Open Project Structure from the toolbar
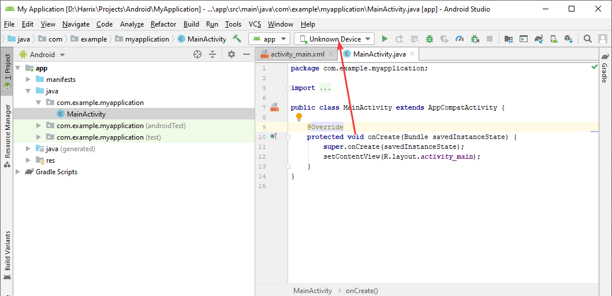612x296 pixels. coord(509,39)
